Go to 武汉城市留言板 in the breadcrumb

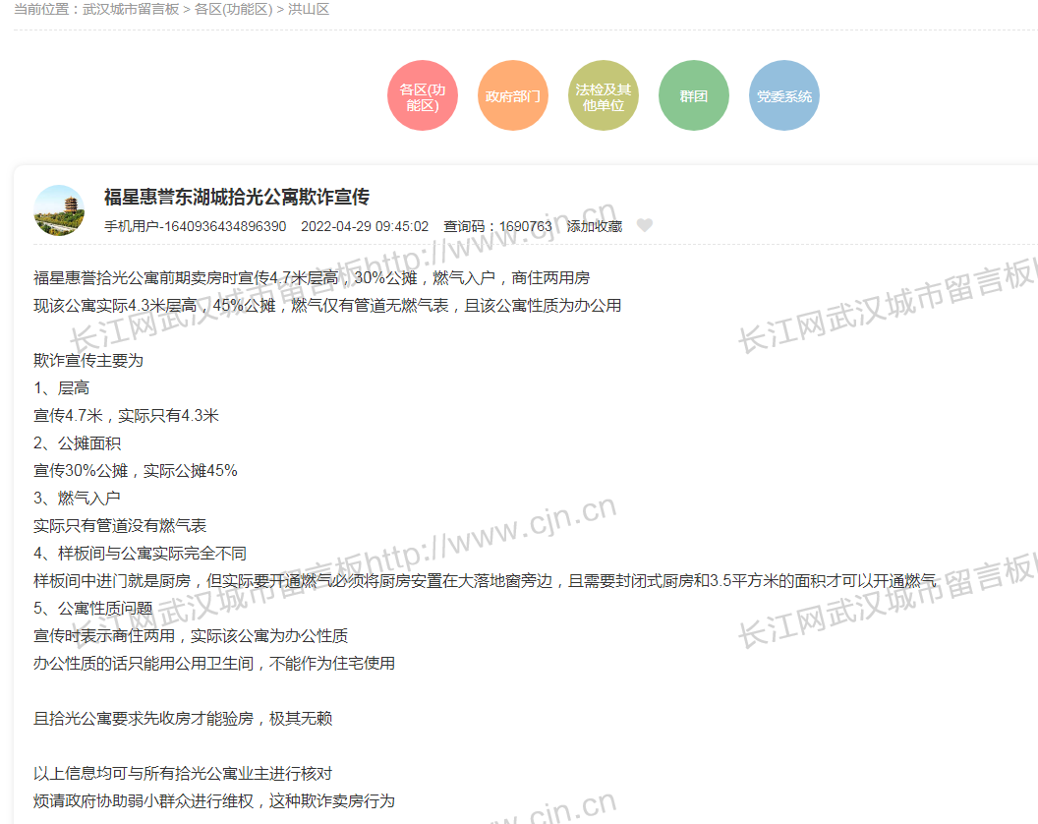(x=132, y=9)
